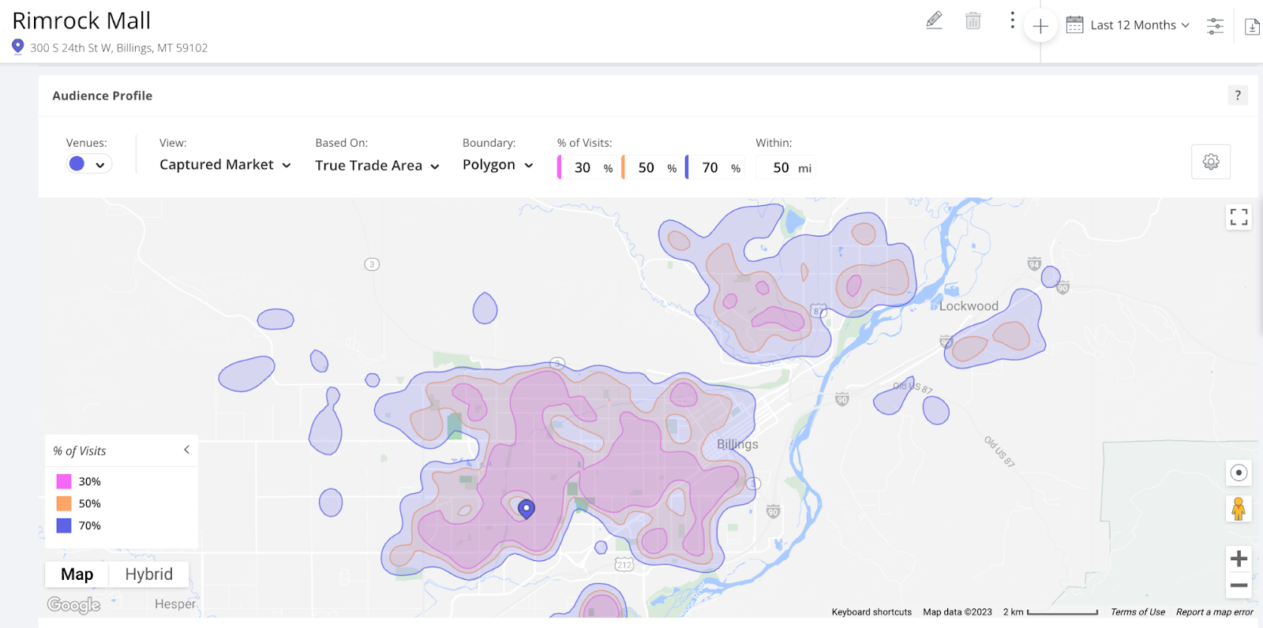Click the Report a map error link

tap(1214, 612)
